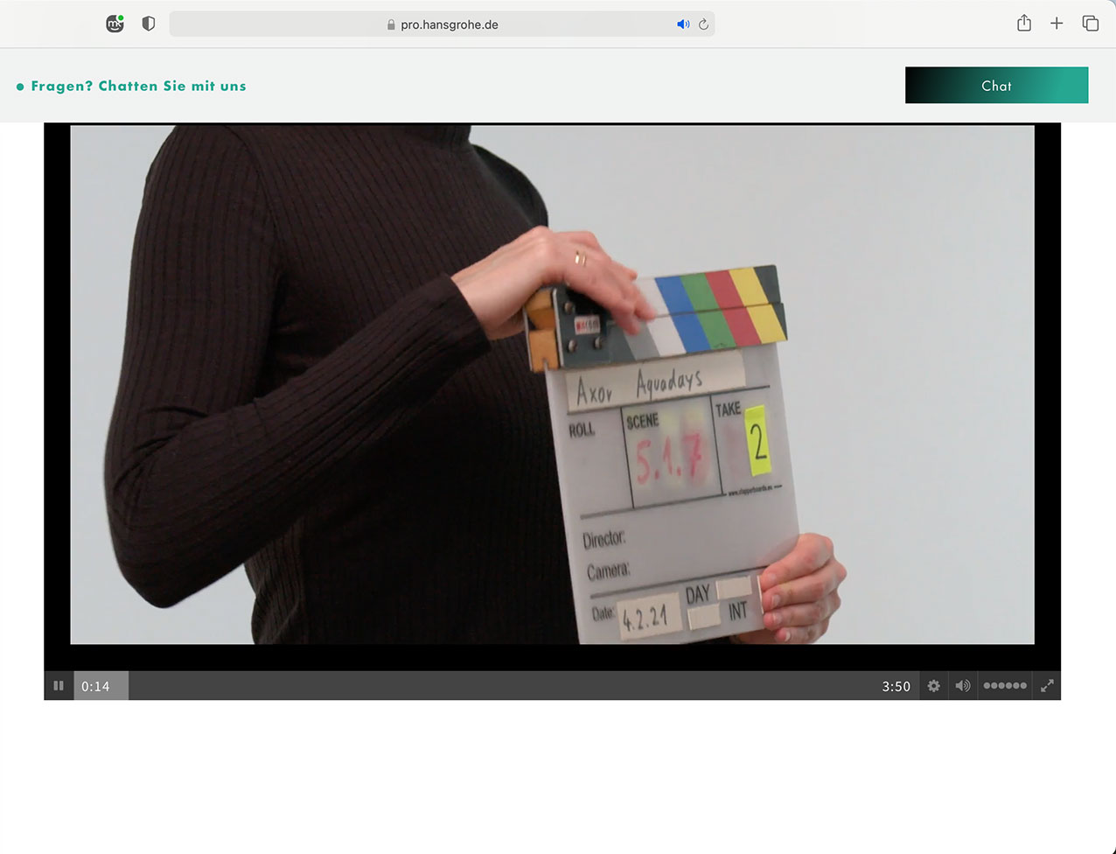
Task: Seek within the video progress bar
Action: click(499, 686)
